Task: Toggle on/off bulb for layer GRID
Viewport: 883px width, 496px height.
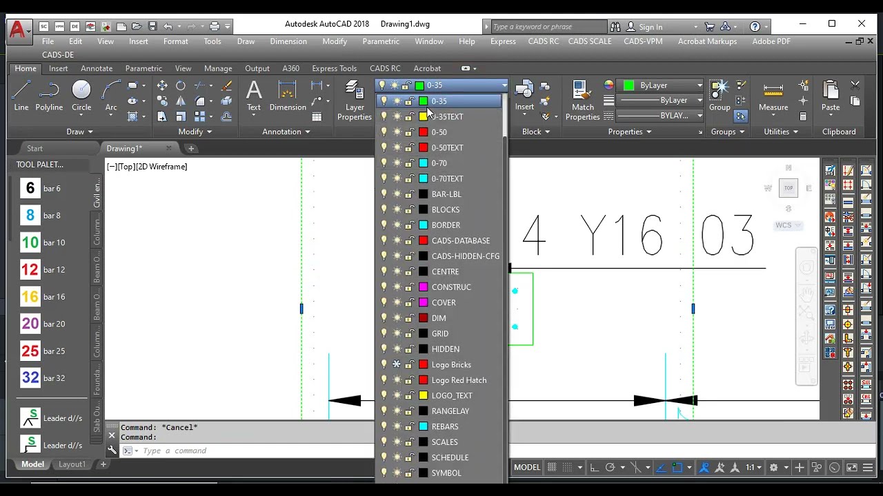Action: [x=384, y=333]
